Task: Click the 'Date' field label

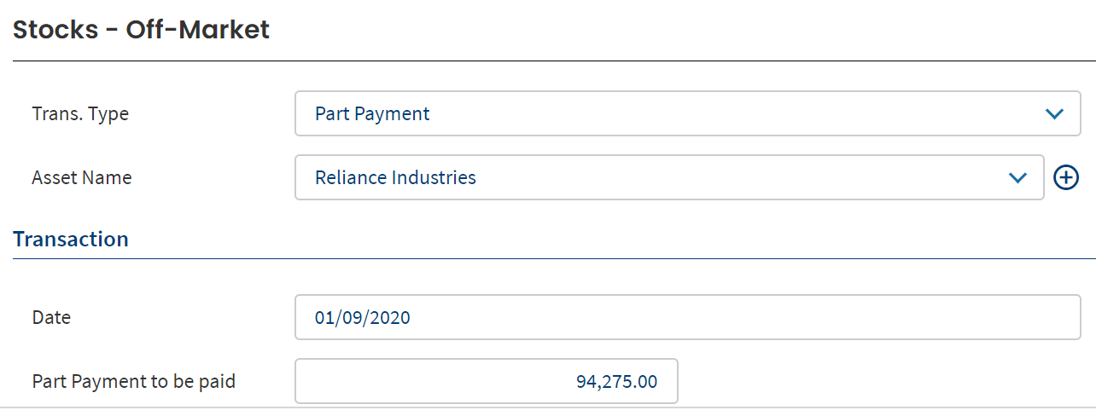Action: (51, 318)
